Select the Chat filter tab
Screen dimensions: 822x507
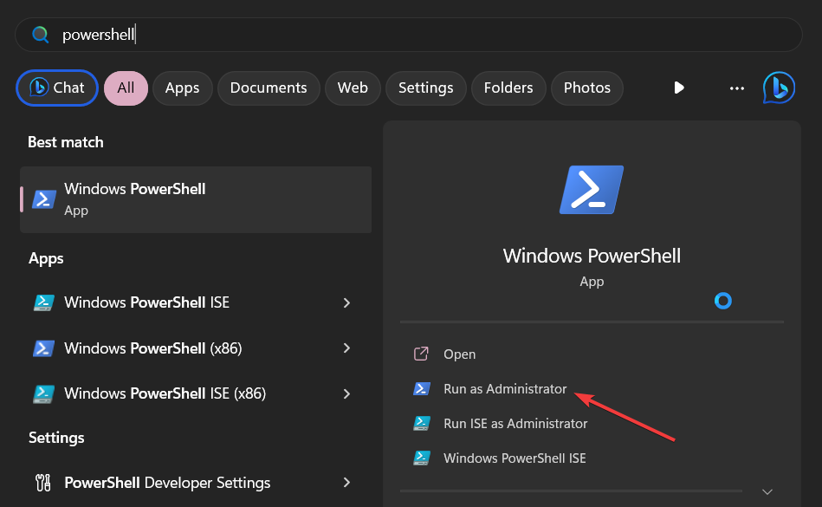[x=56, y=88]
